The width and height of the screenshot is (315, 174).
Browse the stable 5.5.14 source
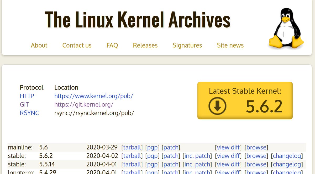click(x=256, y=164)
